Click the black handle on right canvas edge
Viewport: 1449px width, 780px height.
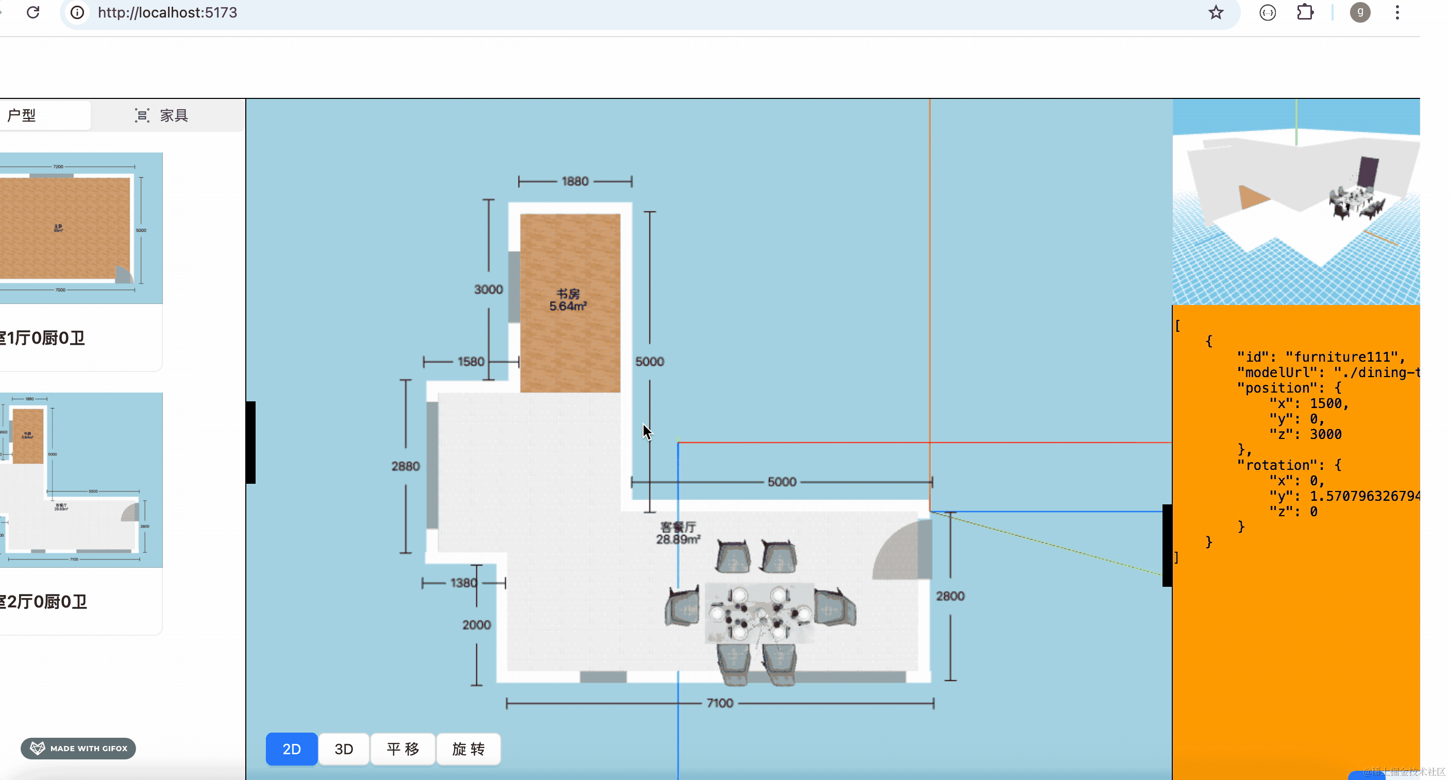1167,546
